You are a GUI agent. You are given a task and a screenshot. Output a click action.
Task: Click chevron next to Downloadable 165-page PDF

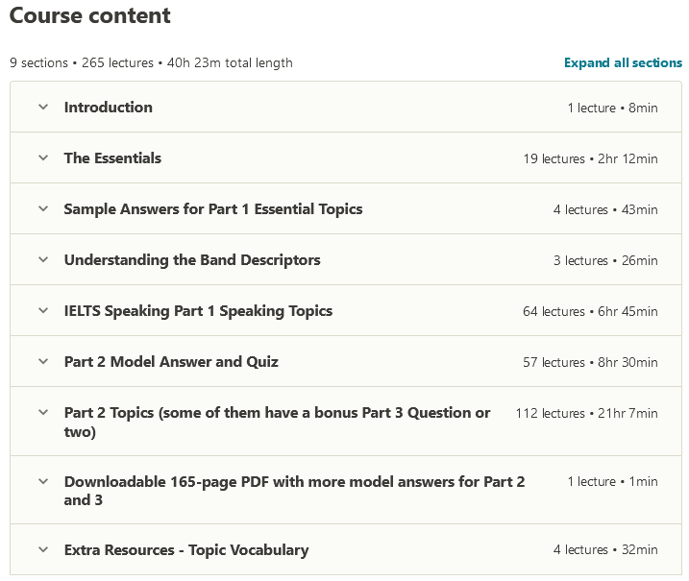(x=42, y=481)
